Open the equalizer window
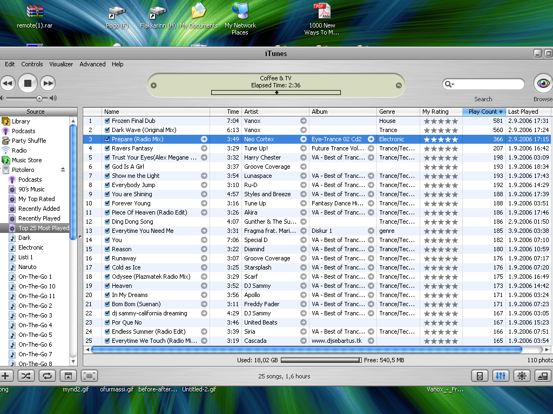553x414 pixels. point(501,376)
